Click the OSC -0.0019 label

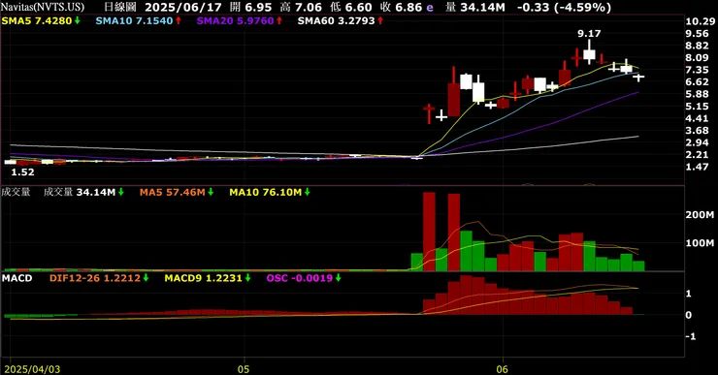pyautogui.click(x=300, y=278)
